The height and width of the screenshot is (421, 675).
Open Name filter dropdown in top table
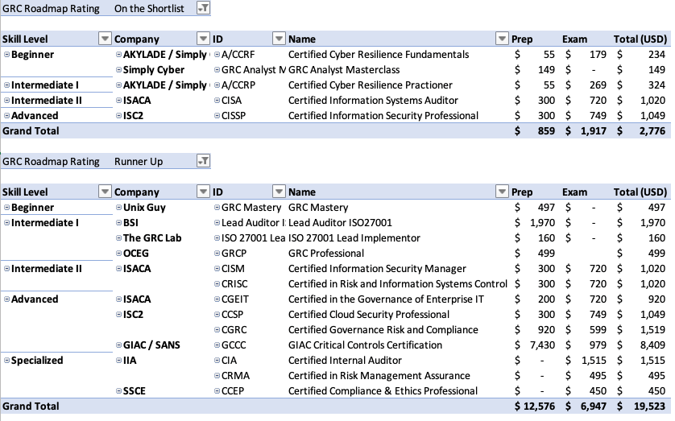(x=503, y=39)
